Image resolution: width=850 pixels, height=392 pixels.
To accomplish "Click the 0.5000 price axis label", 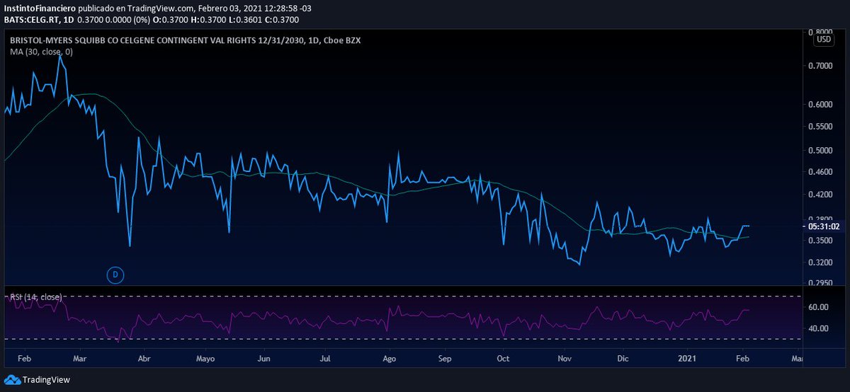I will pos(821,151).
